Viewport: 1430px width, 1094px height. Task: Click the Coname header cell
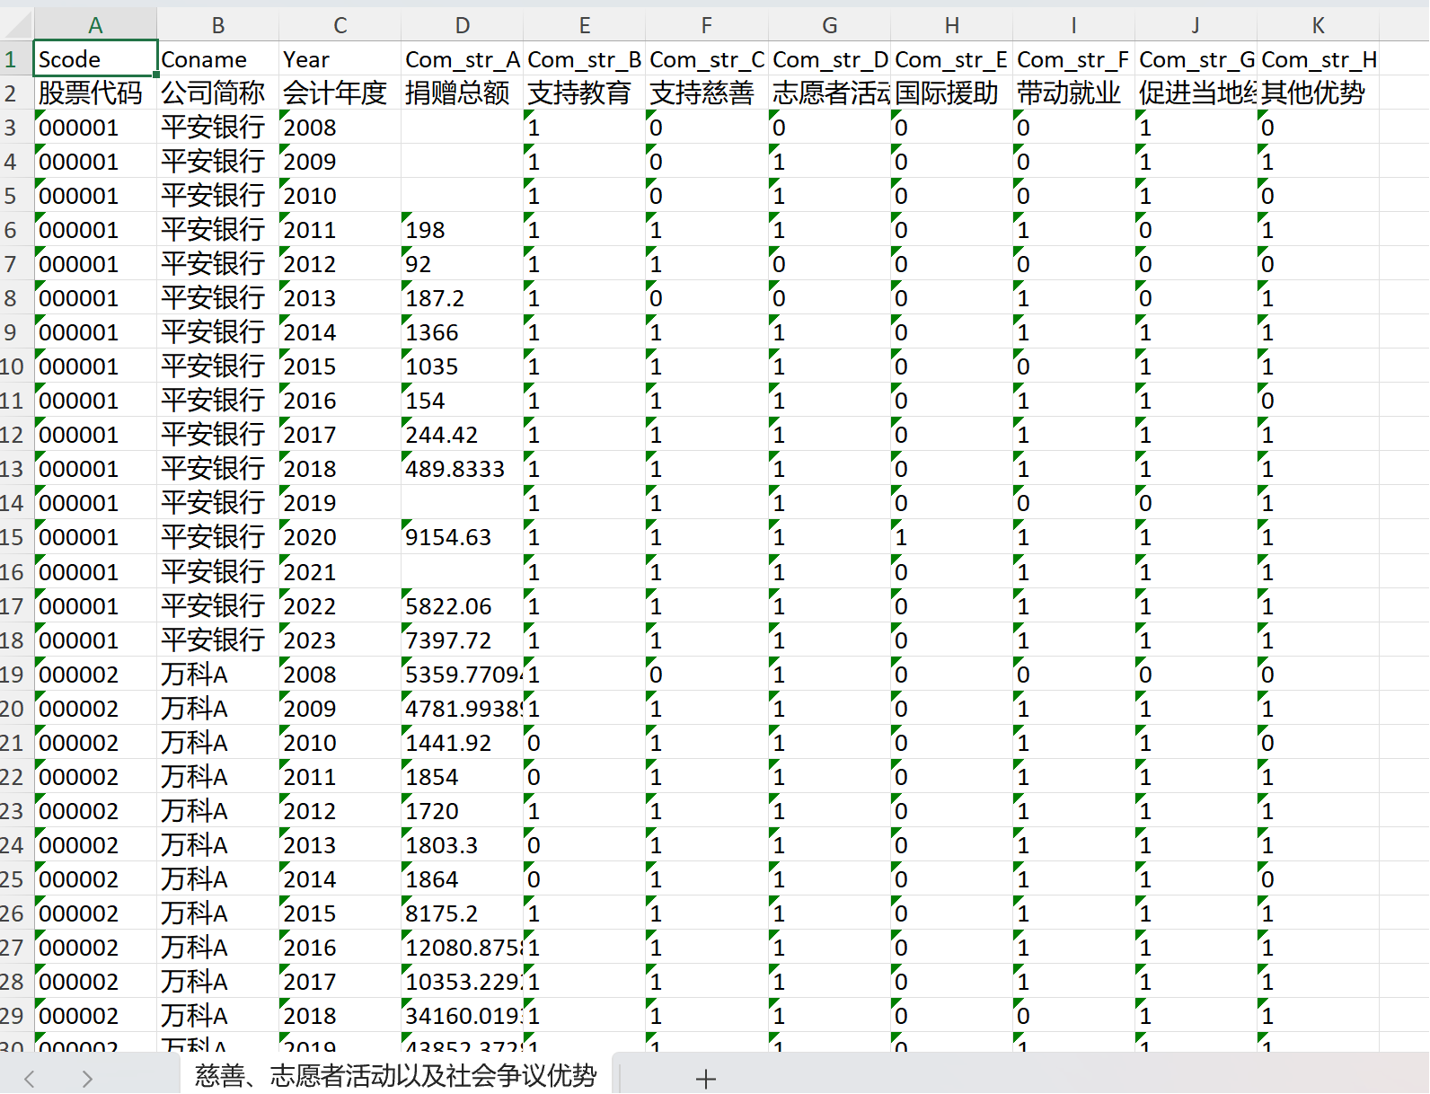(x=218, y=59)
